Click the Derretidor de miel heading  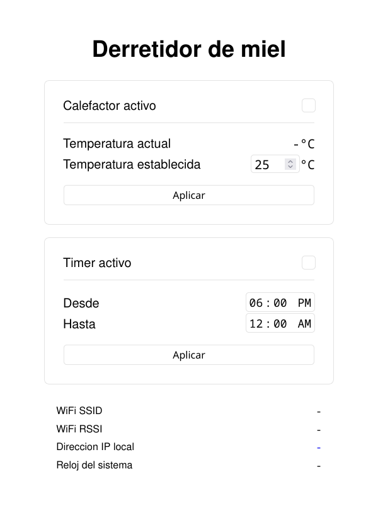click(189, 49)
